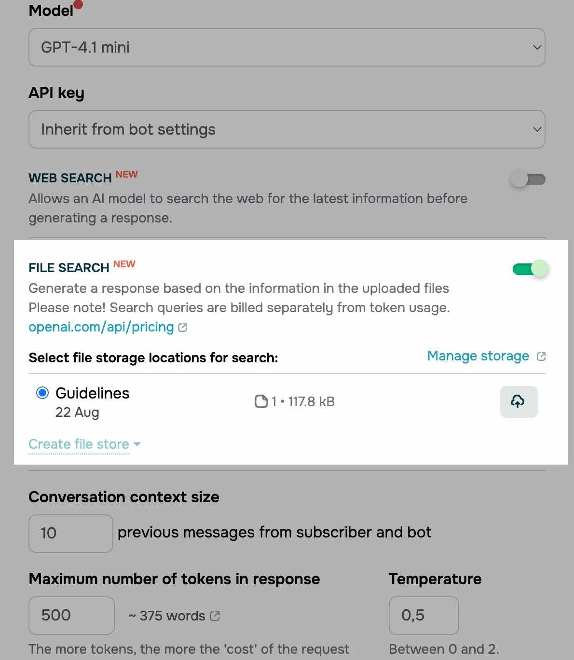Select the Guidelines file storage radio button
Viewport: 574px width, 660px height.
tap(42, 393)
